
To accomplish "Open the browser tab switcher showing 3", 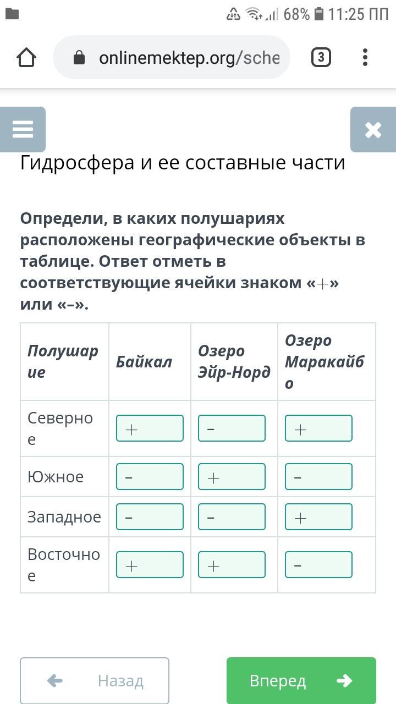I will tap(321, 58).
